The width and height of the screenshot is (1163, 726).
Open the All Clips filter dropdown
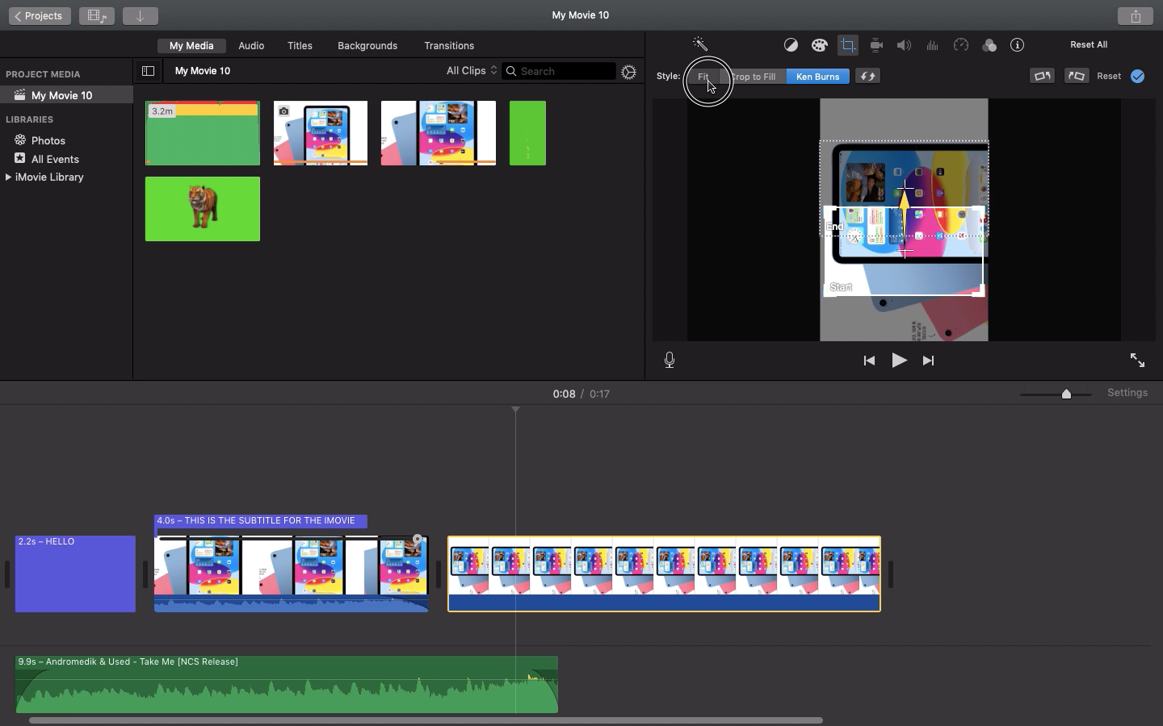472,71
